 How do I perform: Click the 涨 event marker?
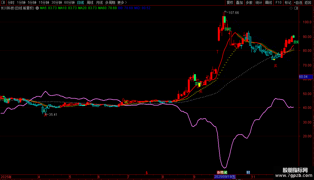218,173
